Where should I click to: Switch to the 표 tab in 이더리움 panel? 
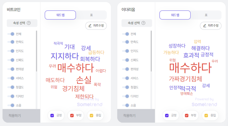point(206,15)
